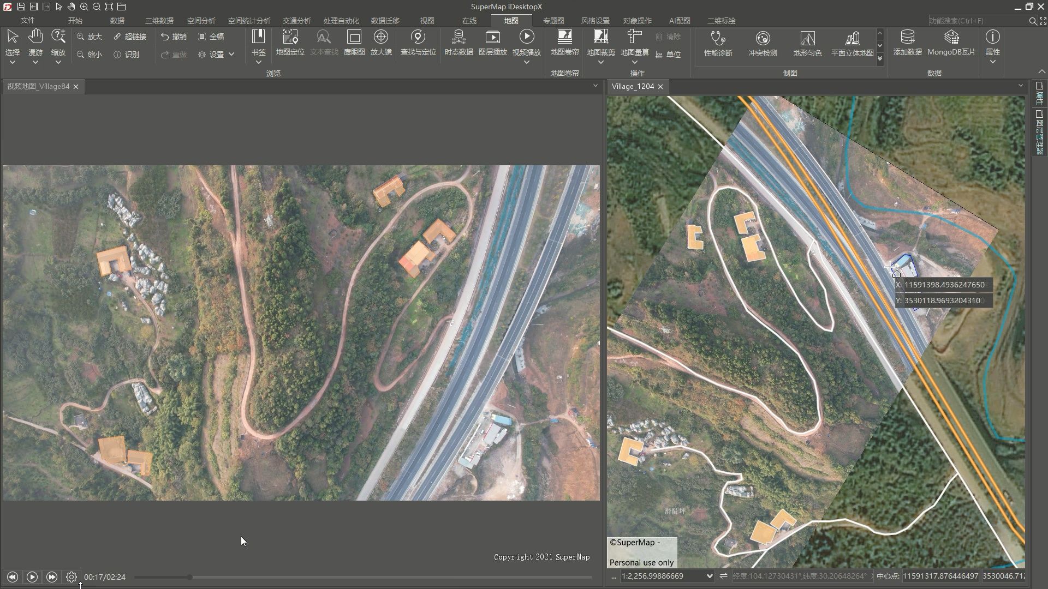Choose the 缩放 zoom tool
This screenshot has width=1048, height=589.
tap(58, 43)
